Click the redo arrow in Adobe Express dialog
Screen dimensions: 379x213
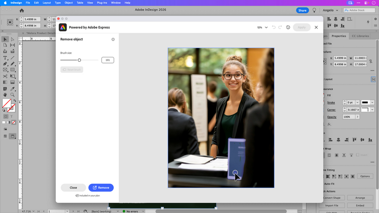coord(280,27)
